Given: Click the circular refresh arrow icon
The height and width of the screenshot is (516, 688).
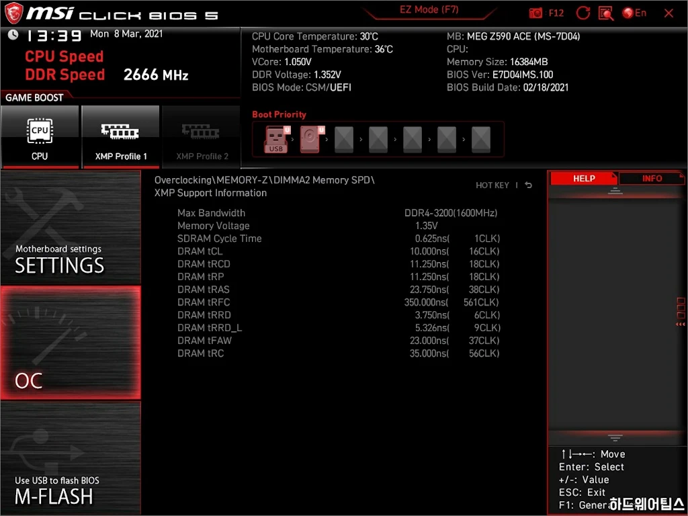Looking at the screenshot, I should (583, 13).
